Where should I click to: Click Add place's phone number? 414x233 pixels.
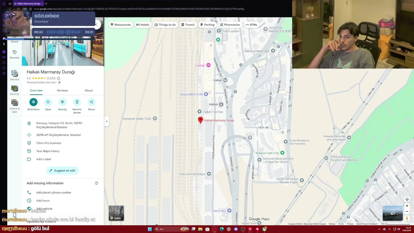pos(62,193)
